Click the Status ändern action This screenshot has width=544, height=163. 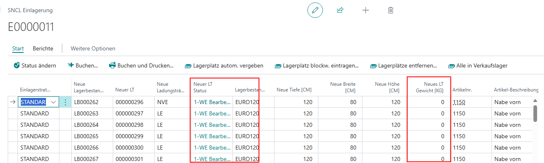[35, 65]
